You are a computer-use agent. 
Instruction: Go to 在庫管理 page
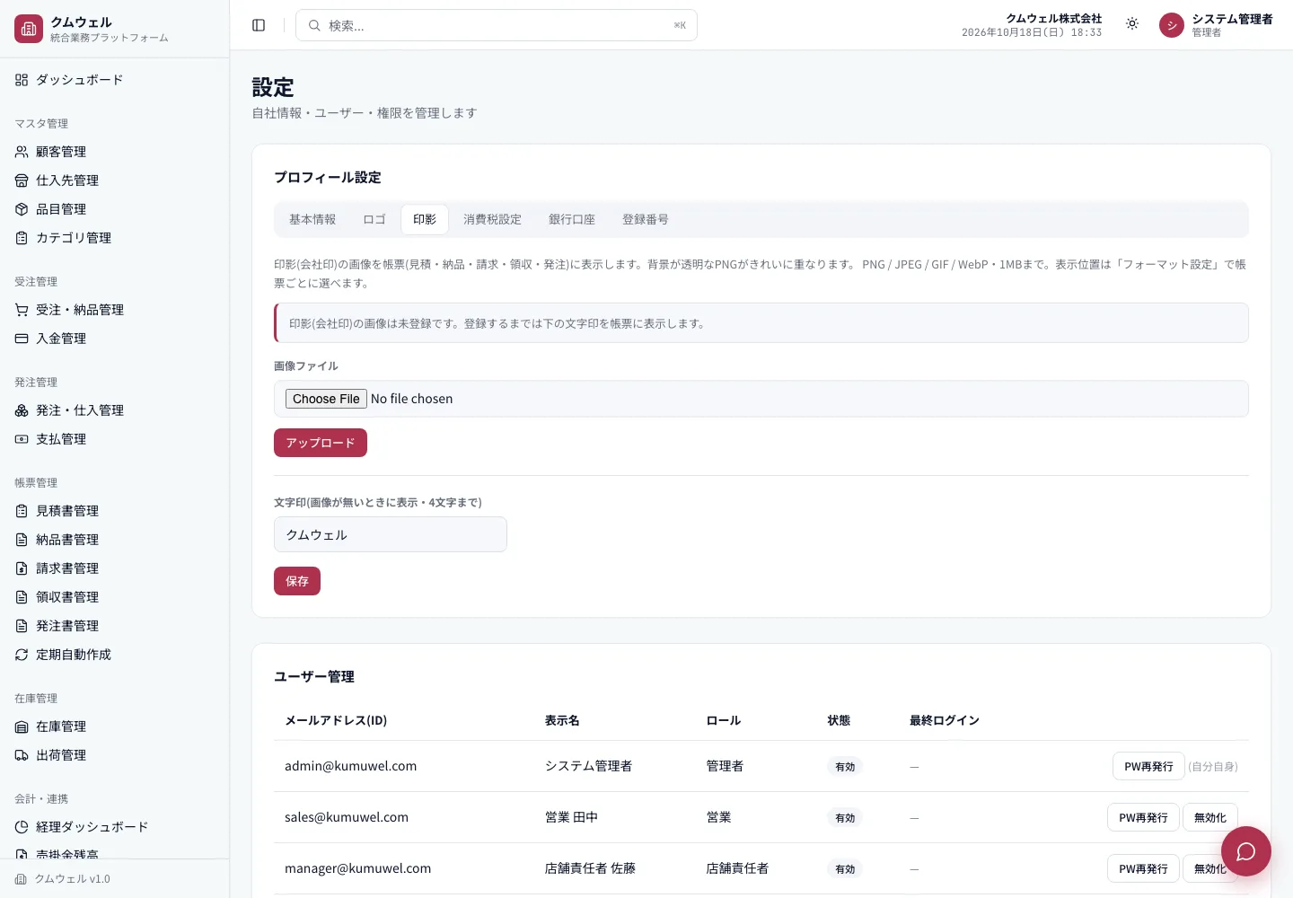pos(114,726)
